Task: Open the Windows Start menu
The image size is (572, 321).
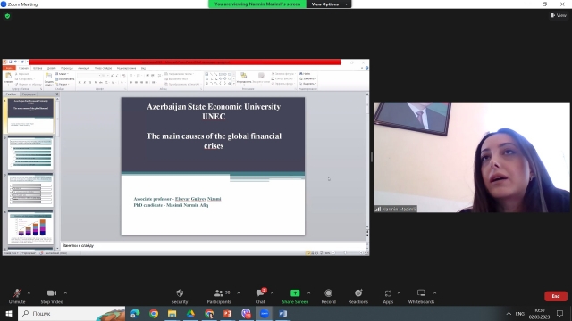Action: [x=9, y=313]
